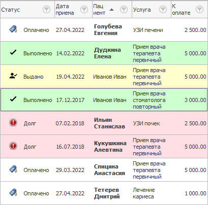Click the paid tag icon for Голубева Евгения
208x205 pixels.
pyautogui.click(x=13, y=29)
